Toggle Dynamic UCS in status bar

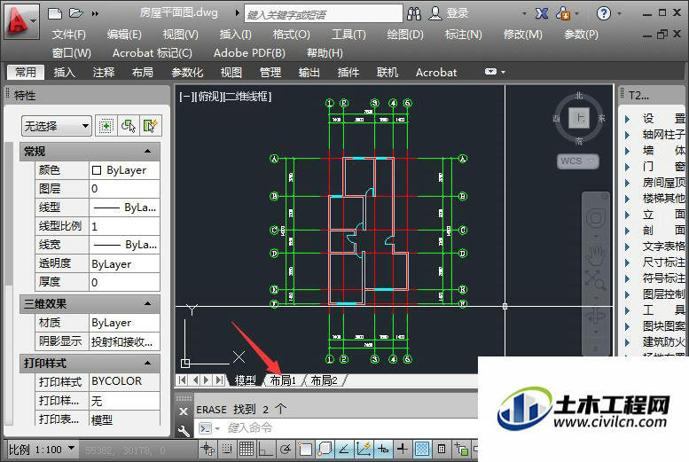tap(364, 449)
